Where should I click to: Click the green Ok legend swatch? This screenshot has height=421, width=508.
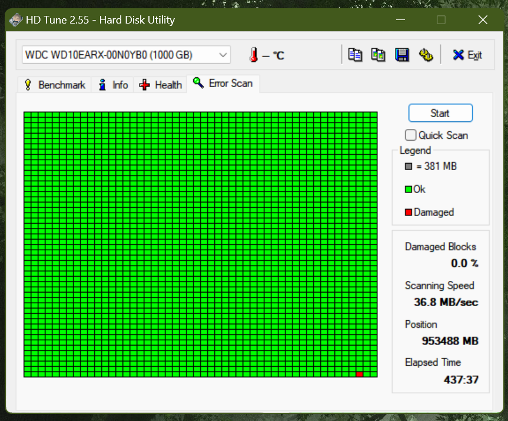click(x=408, y=189)
